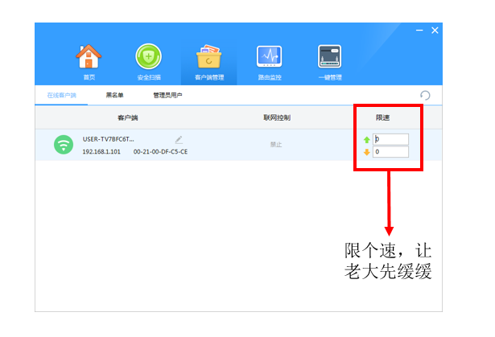Click the green upload arrow icon

coord(367,139)
